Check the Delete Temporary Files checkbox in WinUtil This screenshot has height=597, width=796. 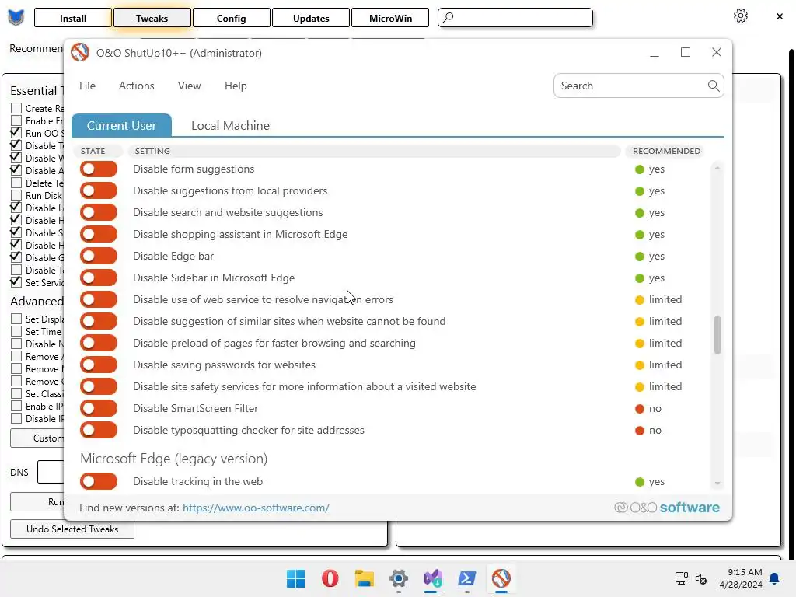point(16,183)
